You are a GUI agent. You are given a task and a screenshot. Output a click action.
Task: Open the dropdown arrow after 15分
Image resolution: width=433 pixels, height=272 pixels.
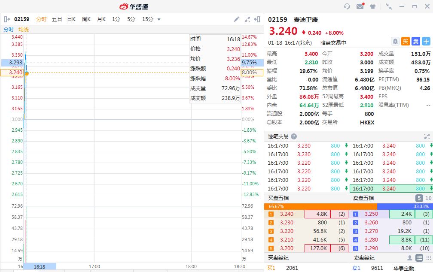pyautogui.click(x=159, y=19)
